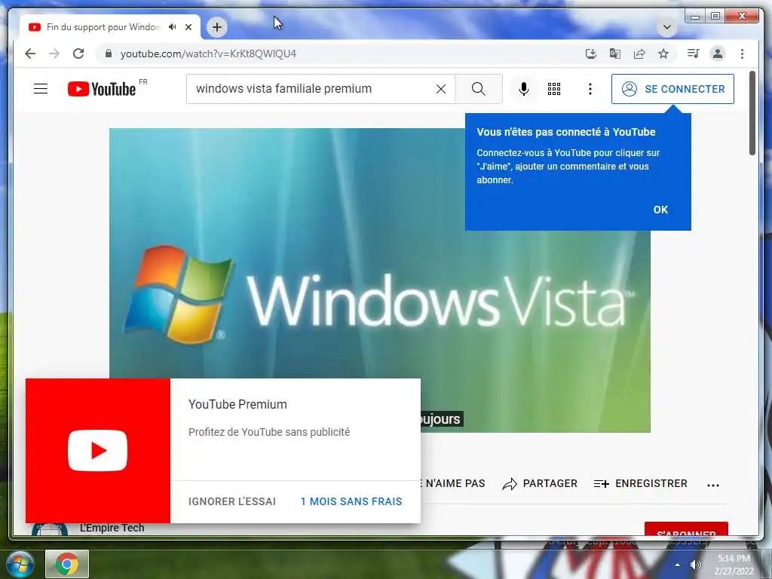Open the L'Empire Tech channel name
Viewport: 772px width, 579px height.
112,528
